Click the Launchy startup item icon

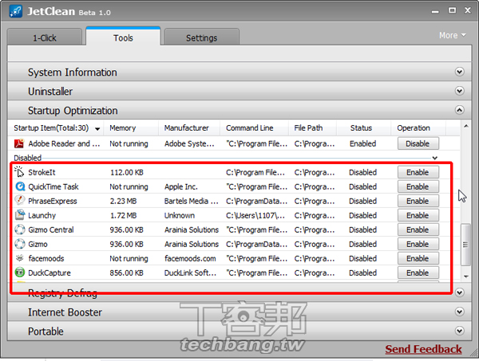(20, 215)
